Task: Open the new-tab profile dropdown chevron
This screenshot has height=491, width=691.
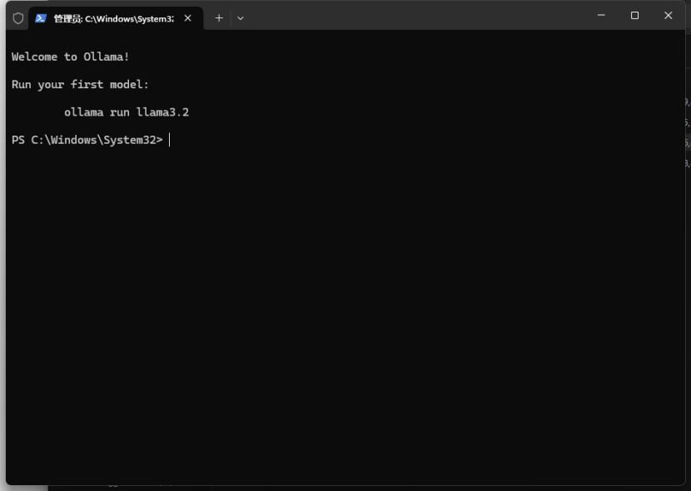Action: pos(239,17)
